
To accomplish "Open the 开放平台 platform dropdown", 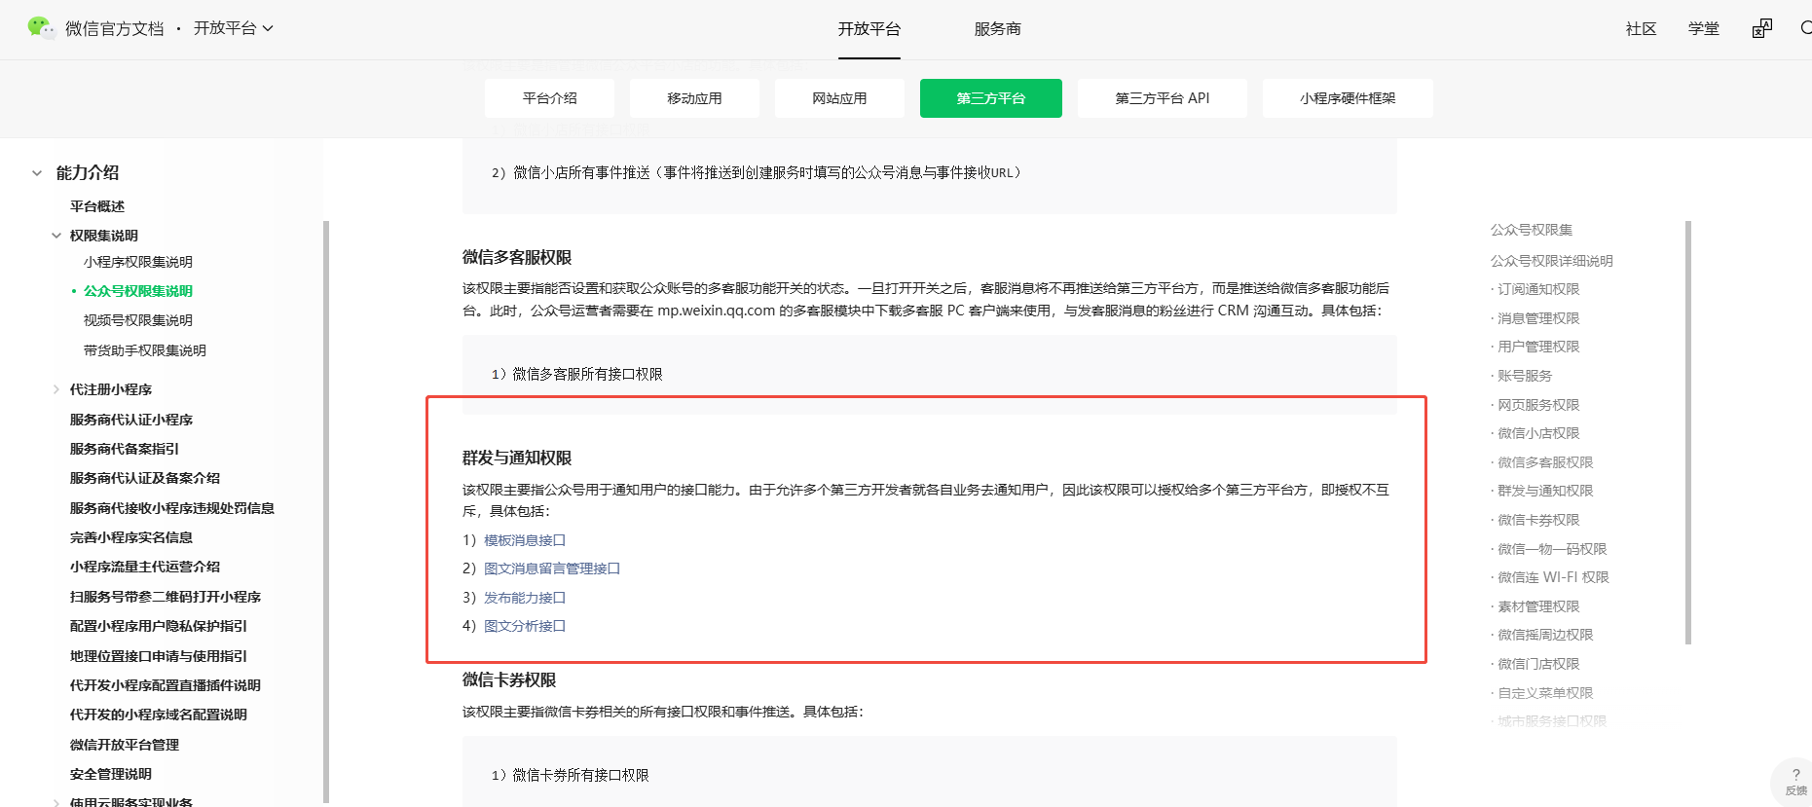I will pos(234,29).
